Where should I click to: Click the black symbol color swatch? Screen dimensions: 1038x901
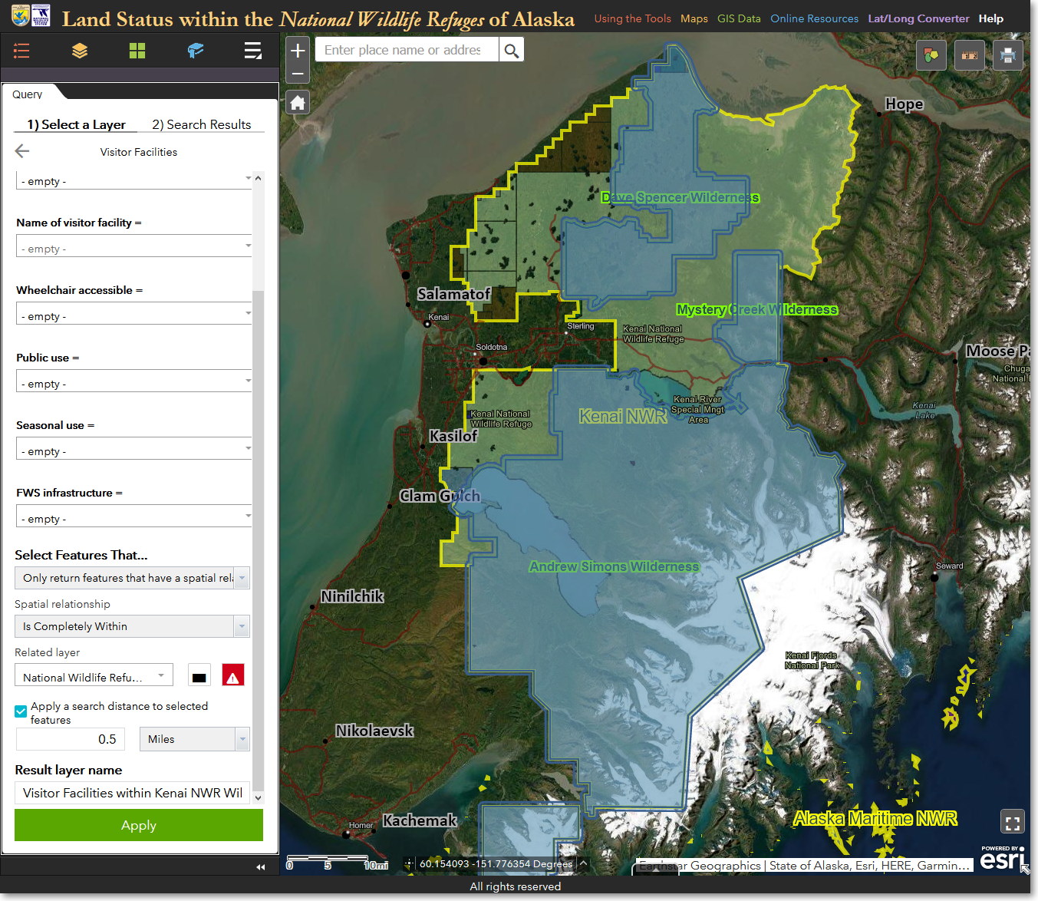pos(199,676)
